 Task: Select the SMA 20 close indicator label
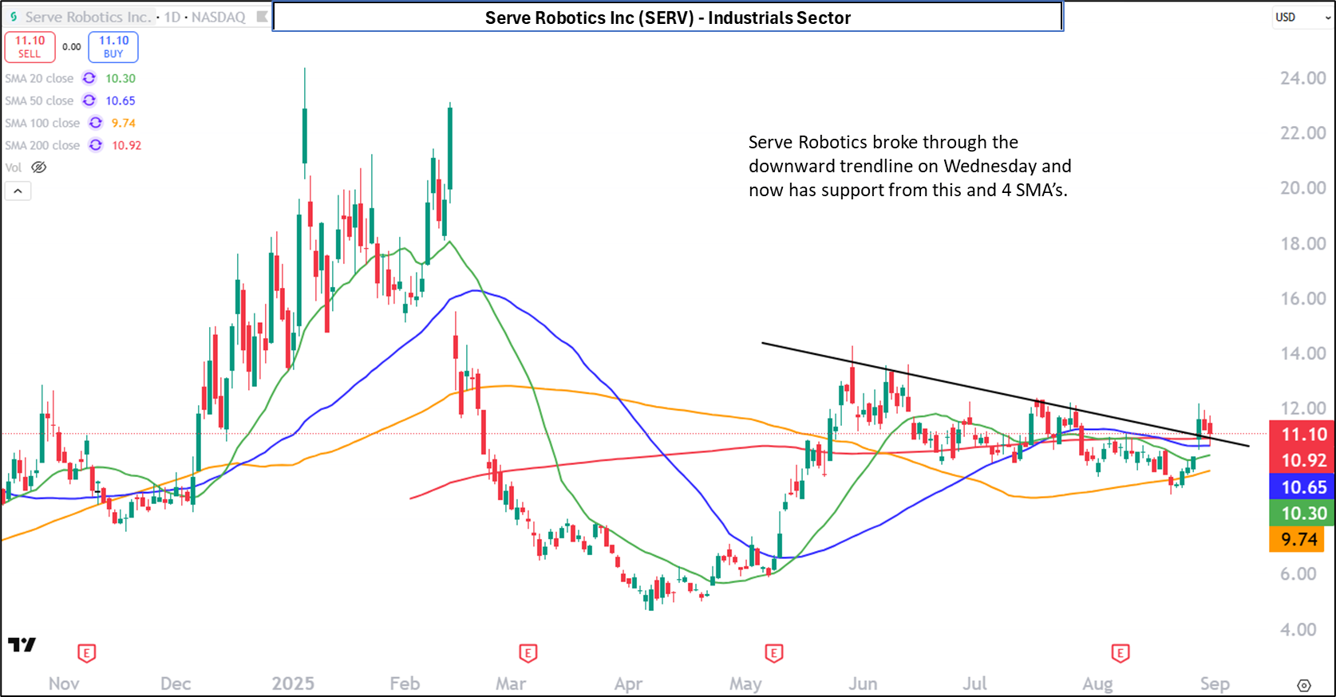[x=39, y=78]
